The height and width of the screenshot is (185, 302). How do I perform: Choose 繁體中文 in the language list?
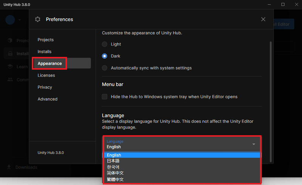click(x=182, y=179)
